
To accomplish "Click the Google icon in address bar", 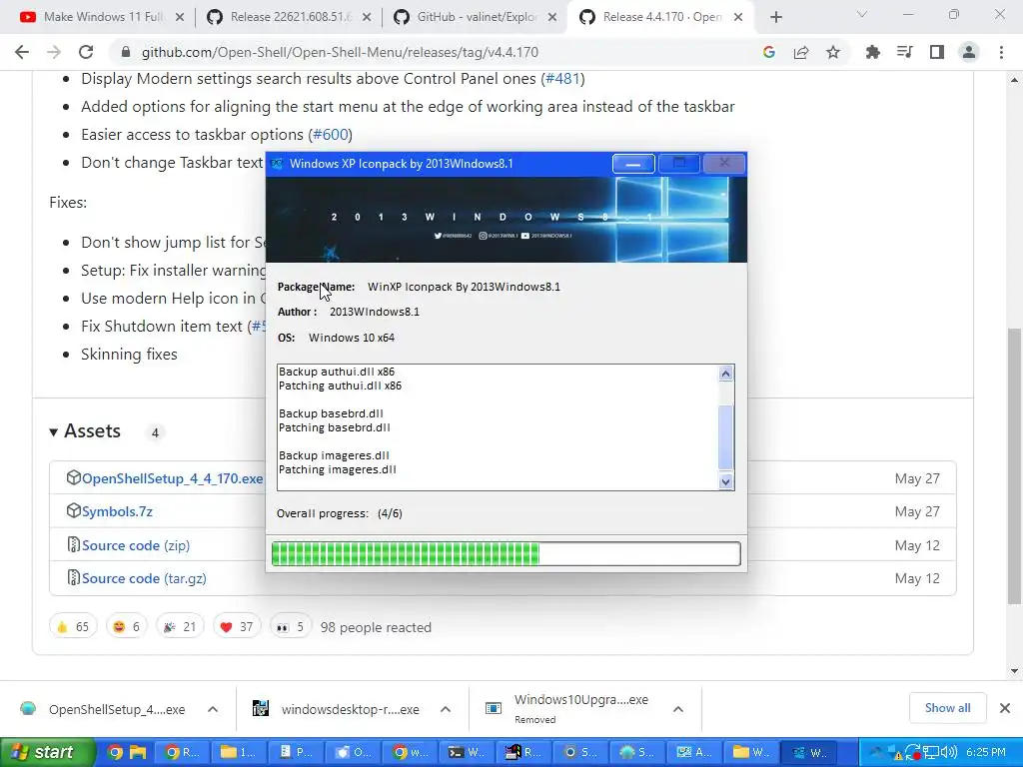I will [x=769, y=52].
